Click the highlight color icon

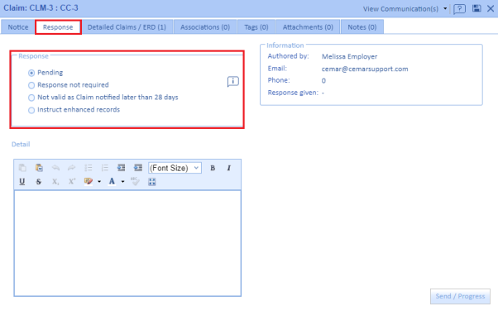89,181
